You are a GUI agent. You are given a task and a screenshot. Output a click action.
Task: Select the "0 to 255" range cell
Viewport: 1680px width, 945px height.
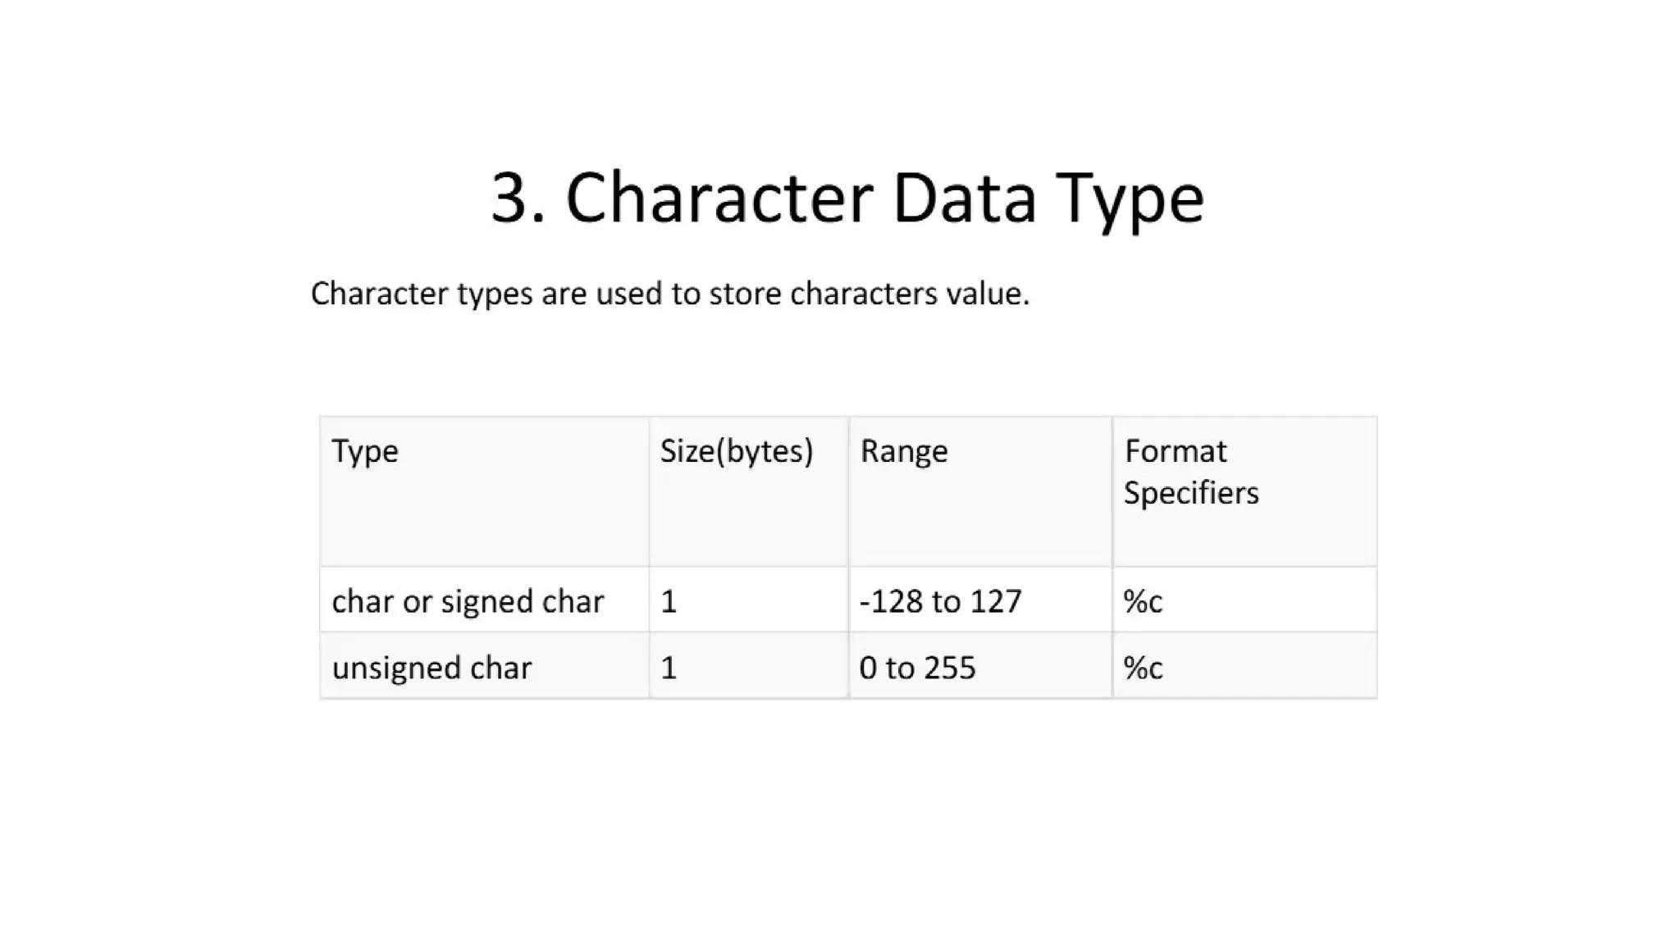(917, 668)
